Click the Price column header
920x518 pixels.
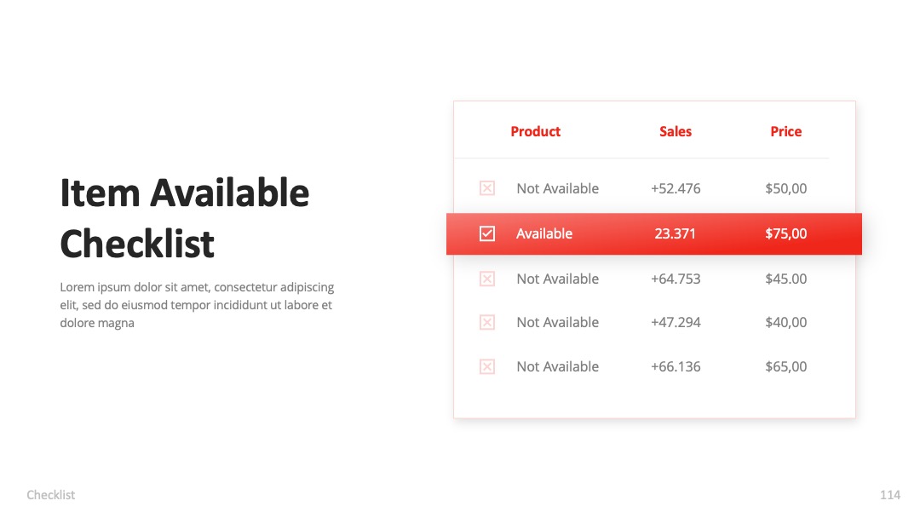point(785,131)
